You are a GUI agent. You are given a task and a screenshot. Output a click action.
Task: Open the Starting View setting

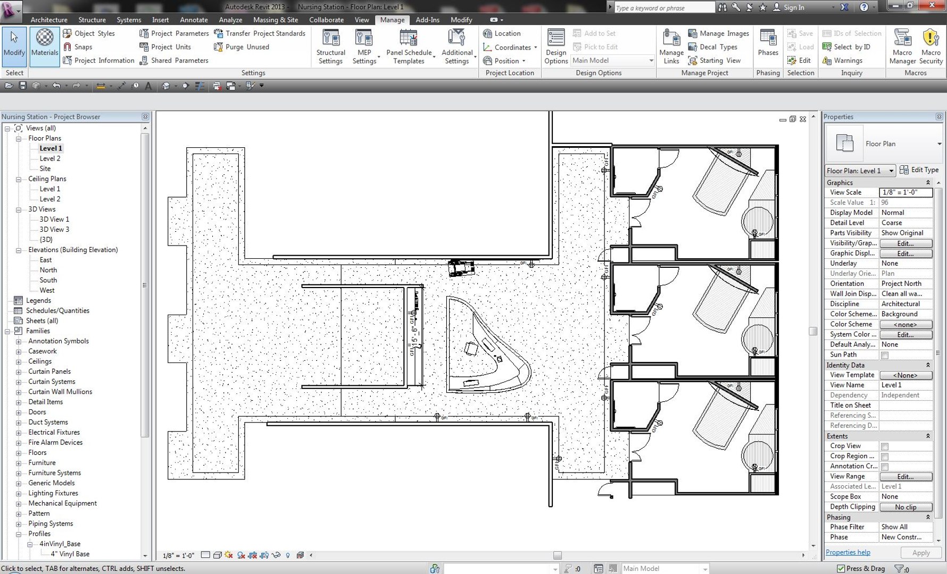click(715, 61)
